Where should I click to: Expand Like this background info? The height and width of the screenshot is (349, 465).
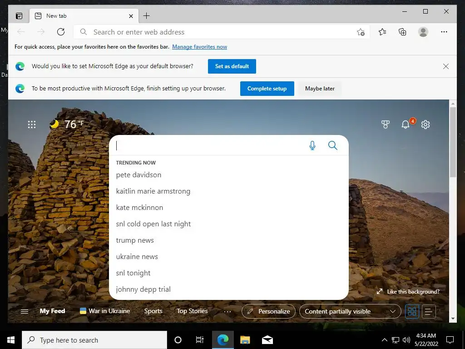(x=408, y=292)
